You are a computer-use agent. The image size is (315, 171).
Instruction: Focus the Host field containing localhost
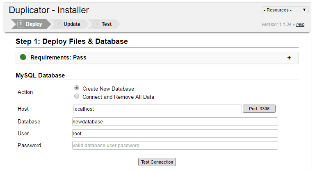tap(157, 109)
